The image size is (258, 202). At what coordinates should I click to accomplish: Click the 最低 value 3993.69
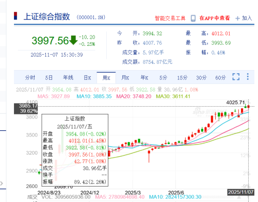pyautogui.click(x=221, y=43)
